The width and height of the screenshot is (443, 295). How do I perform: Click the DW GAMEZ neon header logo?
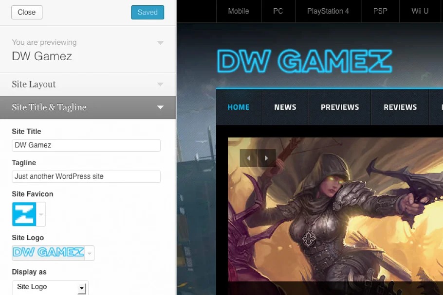304,62
